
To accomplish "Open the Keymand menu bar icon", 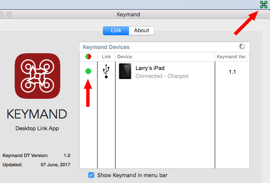I will click(x=264, y=5).
